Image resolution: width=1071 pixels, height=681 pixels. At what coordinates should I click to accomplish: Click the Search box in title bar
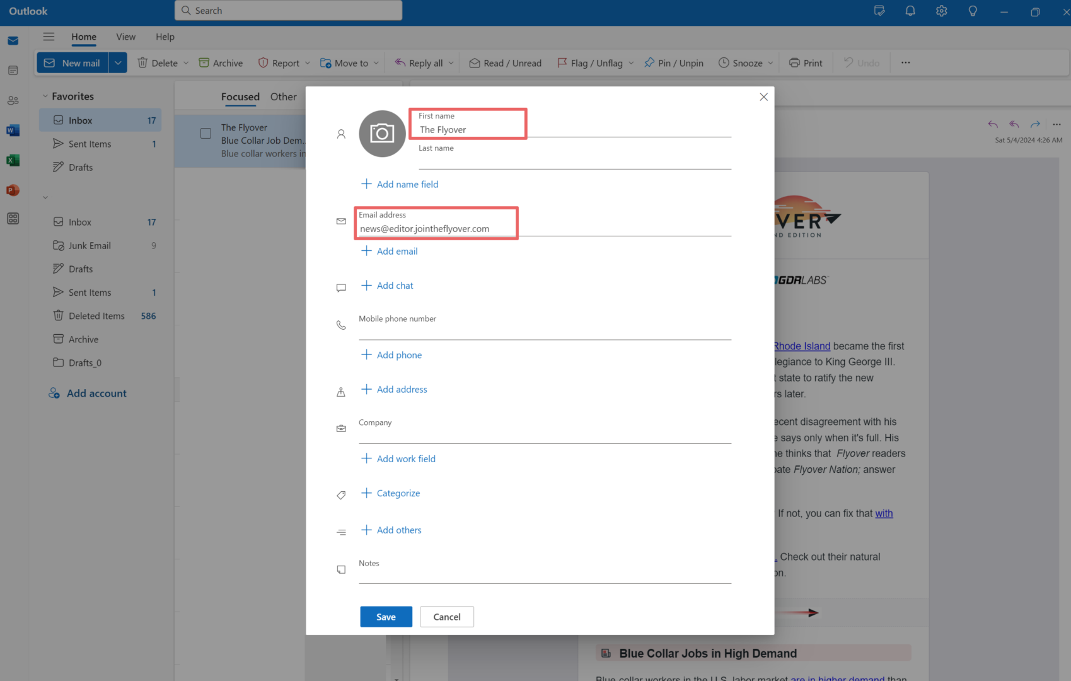(x=288, y=11)
